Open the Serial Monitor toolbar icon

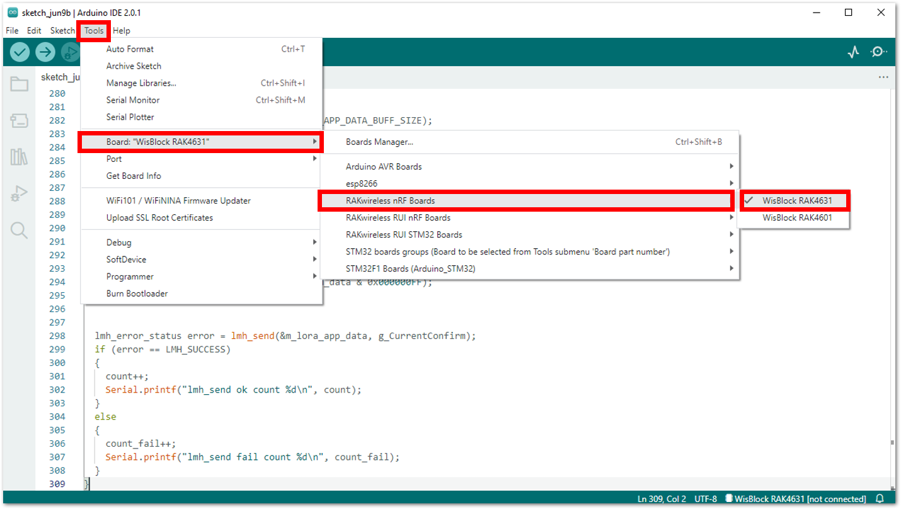coord(878,52)
